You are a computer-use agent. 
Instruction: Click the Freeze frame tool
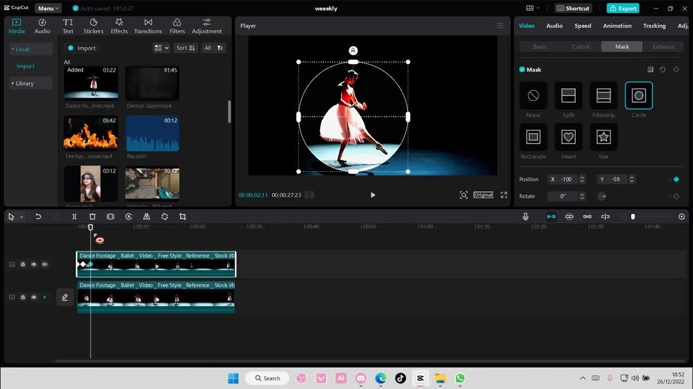click(x=110, y=217)
